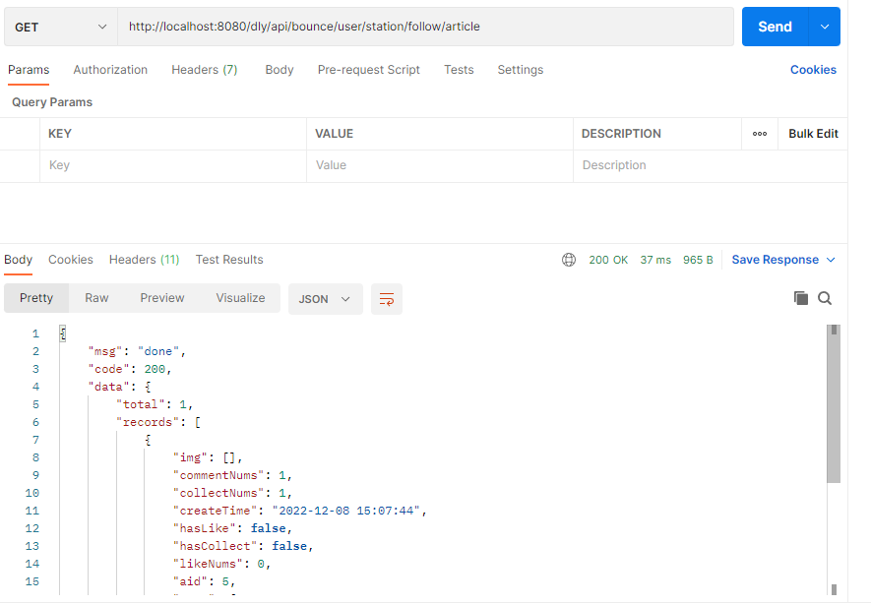The height and width of the screenshot is (605, 871).
Task: Click Bulk Edit for query params
Action: [813, 134]
